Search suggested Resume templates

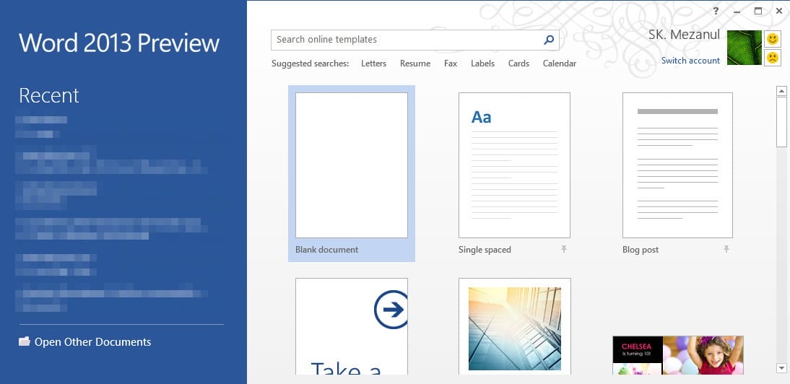(x=415, y=64)
